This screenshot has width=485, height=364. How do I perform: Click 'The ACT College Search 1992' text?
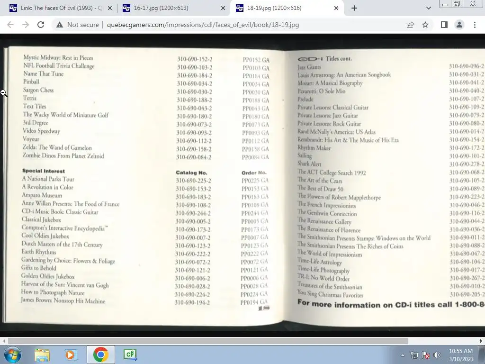pos(332,173)
